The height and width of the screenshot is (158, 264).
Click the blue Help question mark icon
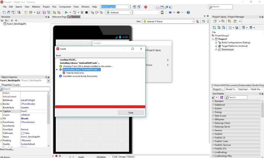tap(188, 13)
